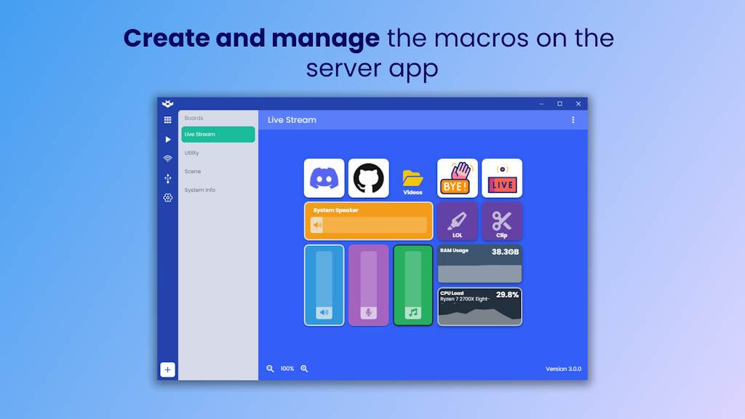Open the GitHub macro tile
745x419 pixels.
point(369,178)
